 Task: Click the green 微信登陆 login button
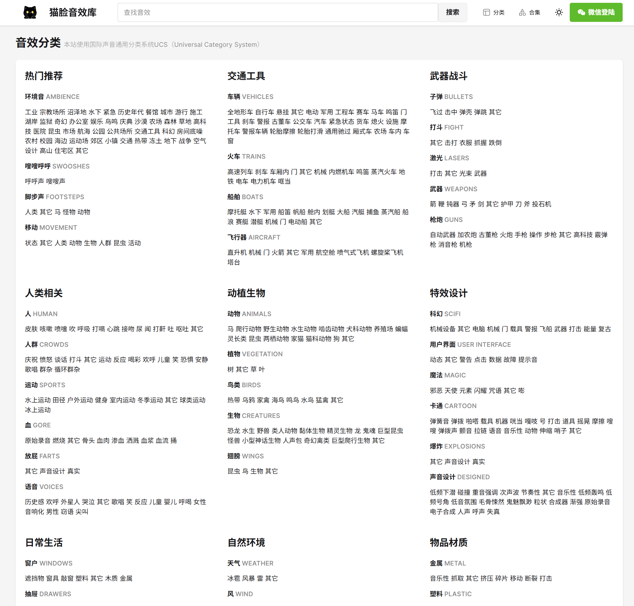(x=595, y=13)
